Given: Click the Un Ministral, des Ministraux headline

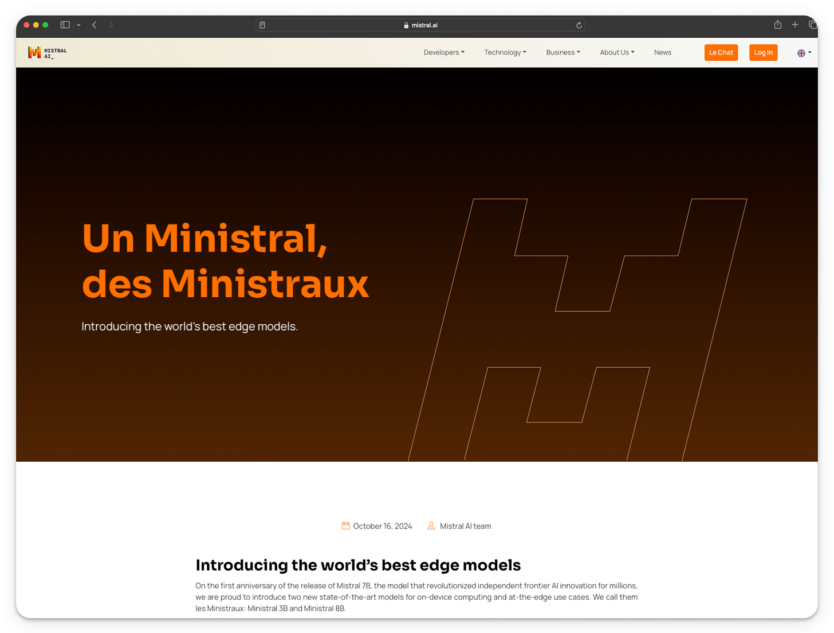Looking at the screenshot, I should tap(226, 261).
